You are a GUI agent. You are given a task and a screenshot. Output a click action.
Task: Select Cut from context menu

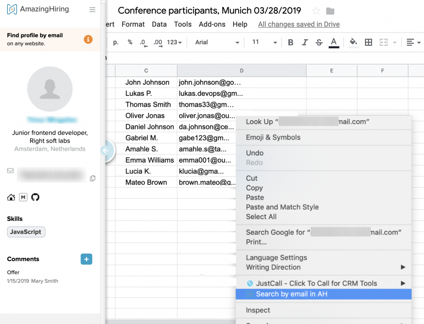pyautogui.click(x=323, y=178)
